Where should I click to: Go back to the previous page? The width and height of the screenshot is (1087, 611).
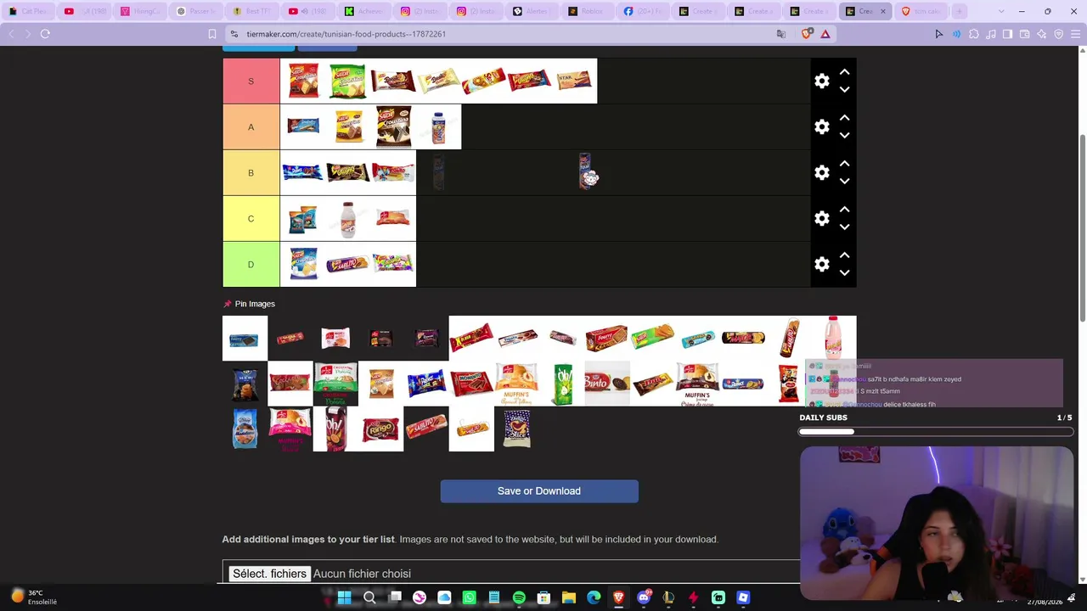11,34
